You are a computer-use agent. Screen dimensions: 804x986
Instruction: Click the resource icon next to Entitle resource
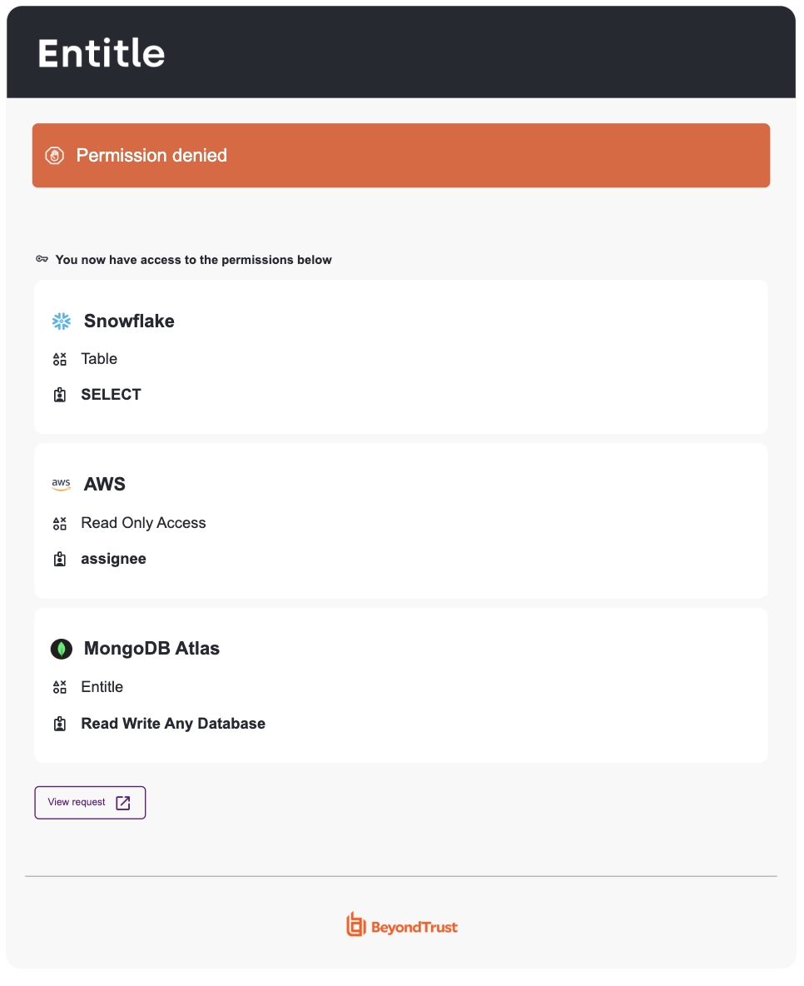pos(60,687)
